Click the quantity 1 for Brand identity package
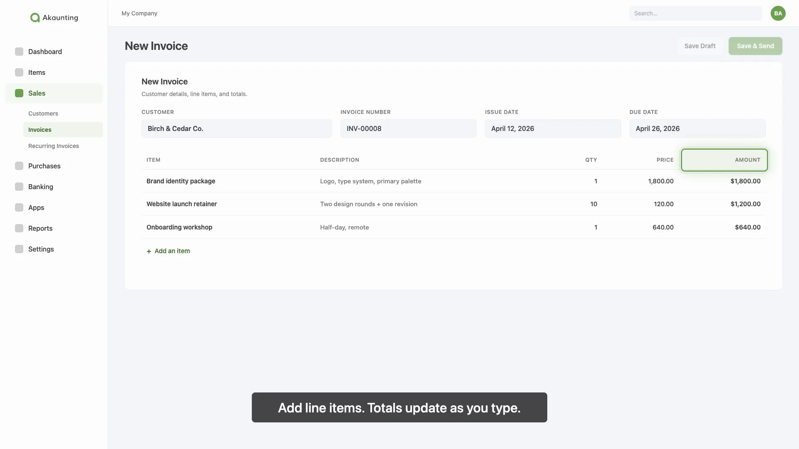The width and height of the screenshot is (799, 449). 596,181
